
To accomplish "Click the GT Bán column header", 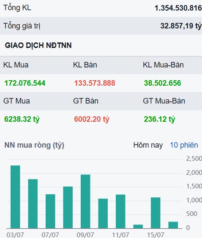I will (x=86, y=101).
